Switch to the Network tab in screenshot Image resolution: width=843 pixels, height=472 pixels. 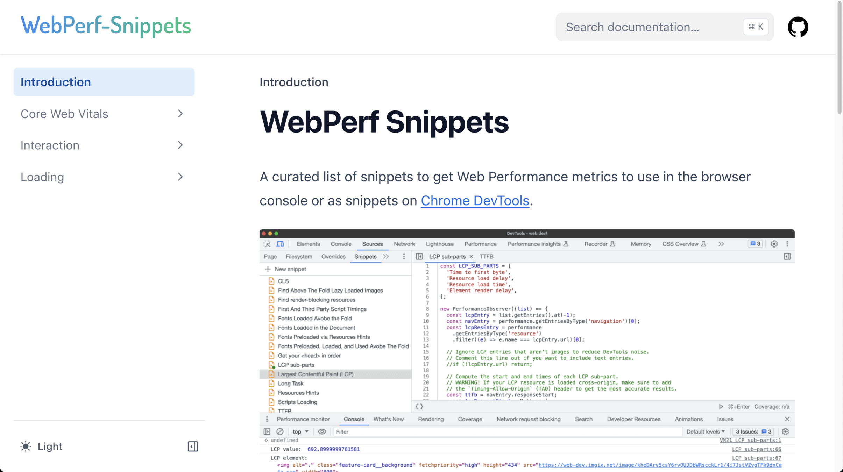click(404, 244)
